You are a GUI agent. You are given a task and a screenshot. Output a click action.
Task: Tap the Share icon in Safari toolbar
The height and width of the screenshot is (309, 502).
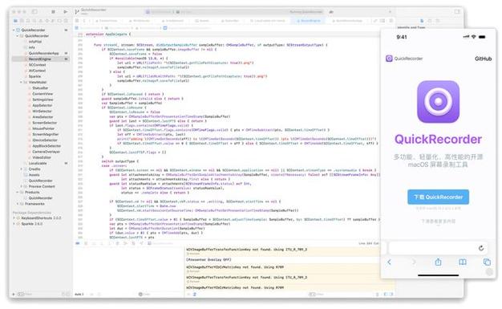tap(438, 262)
